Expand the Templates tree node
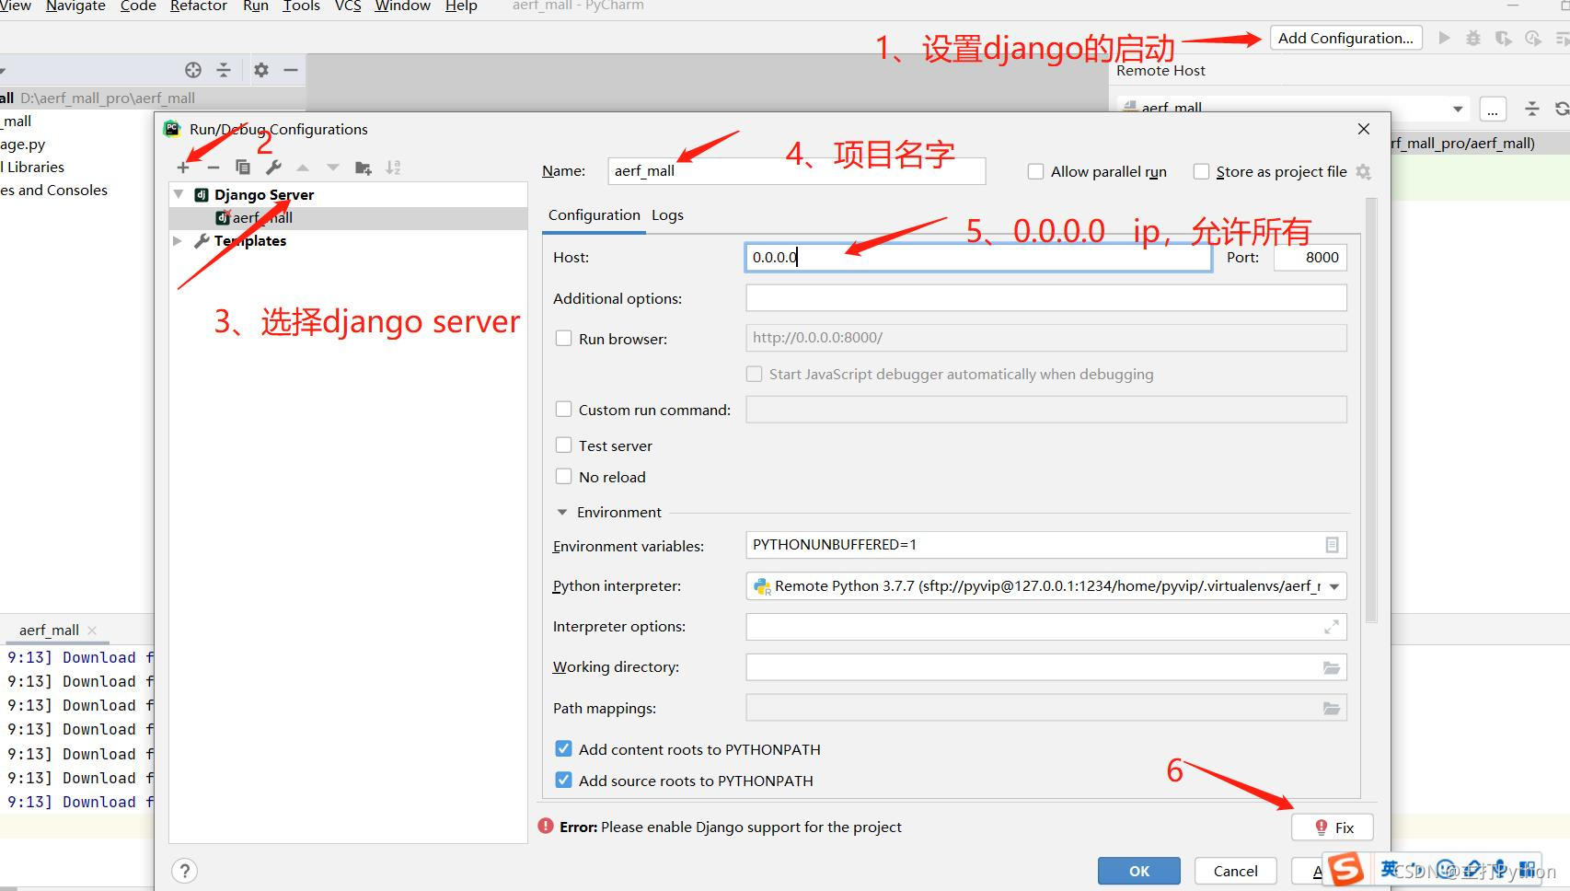The width and height of the screenshot is (1570, 891). click(x=178, y=240)
